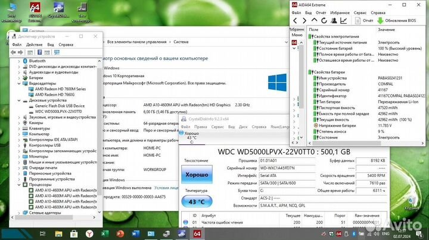Viewport: 429px width, 240px height.
Task: Open Диск menu in CrystalDiskInfo
Action: pos(243,127)
